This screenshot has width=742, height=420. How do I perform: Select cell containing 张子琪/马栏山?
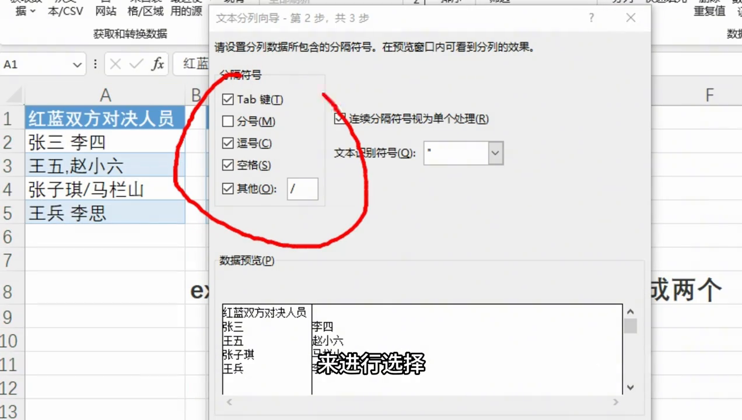pyautogui.click(x=105, y=190)
